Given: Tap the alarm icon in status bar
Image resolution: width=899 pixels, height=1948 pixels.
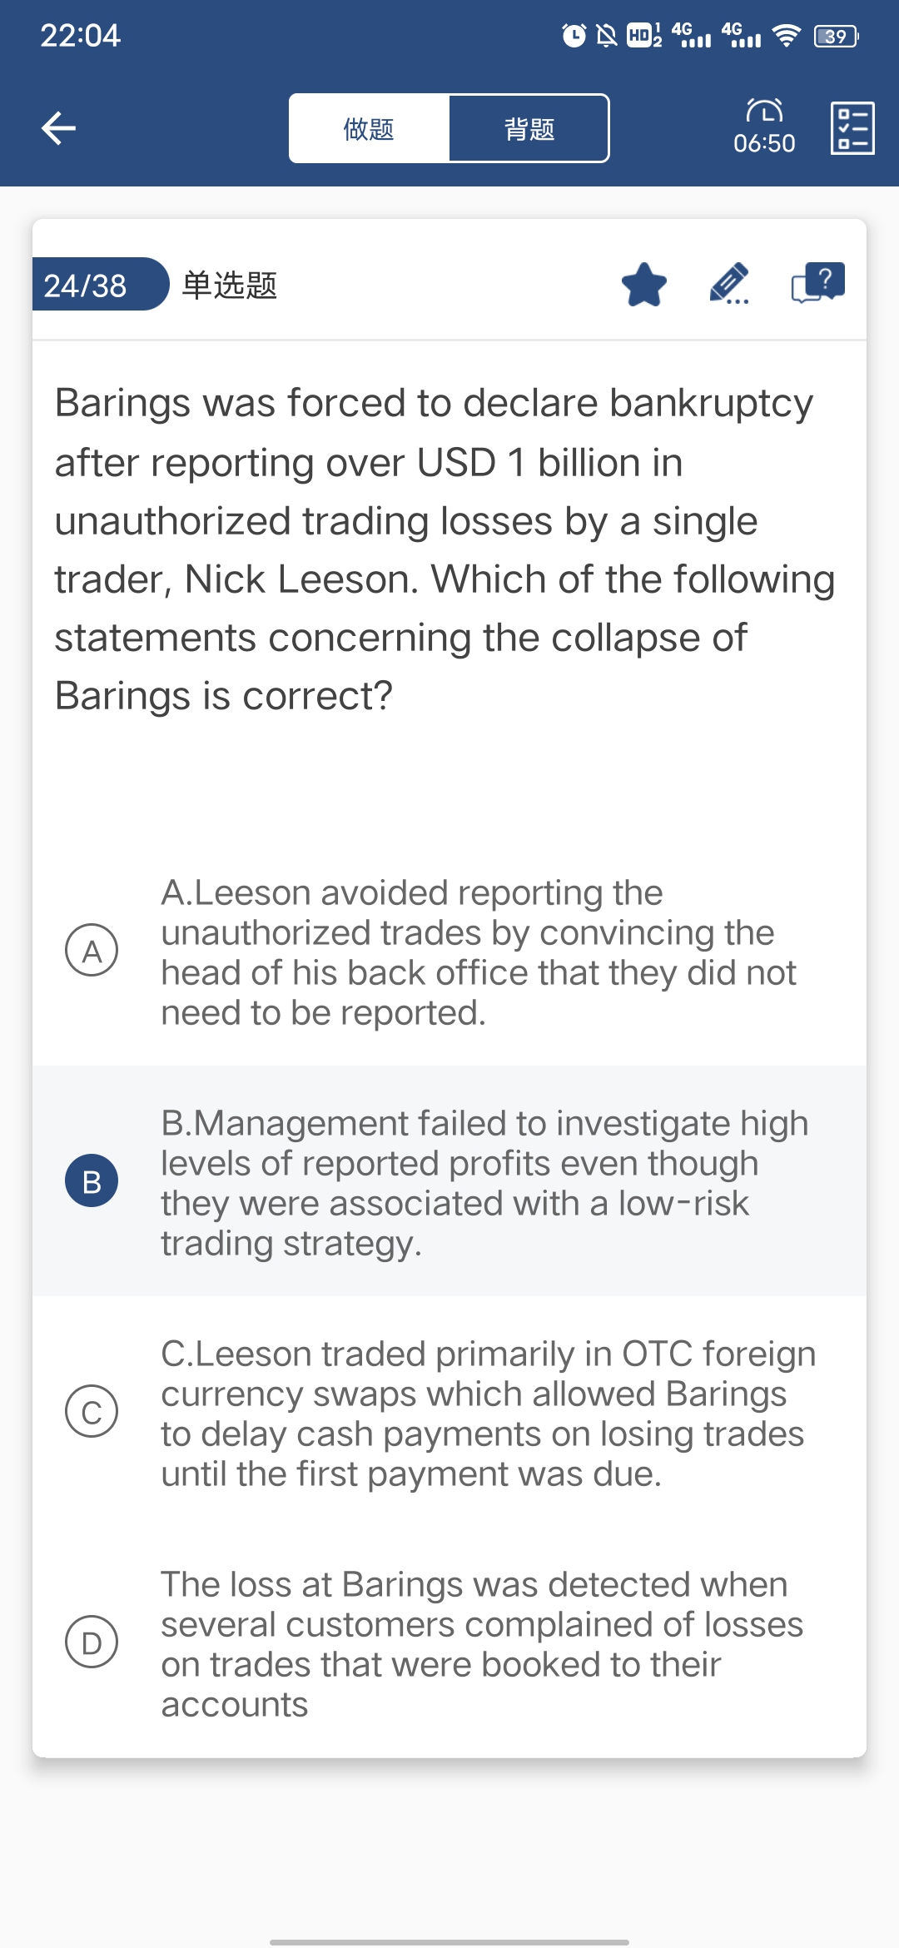Looking at the screenshot, I should pos(574,36).
